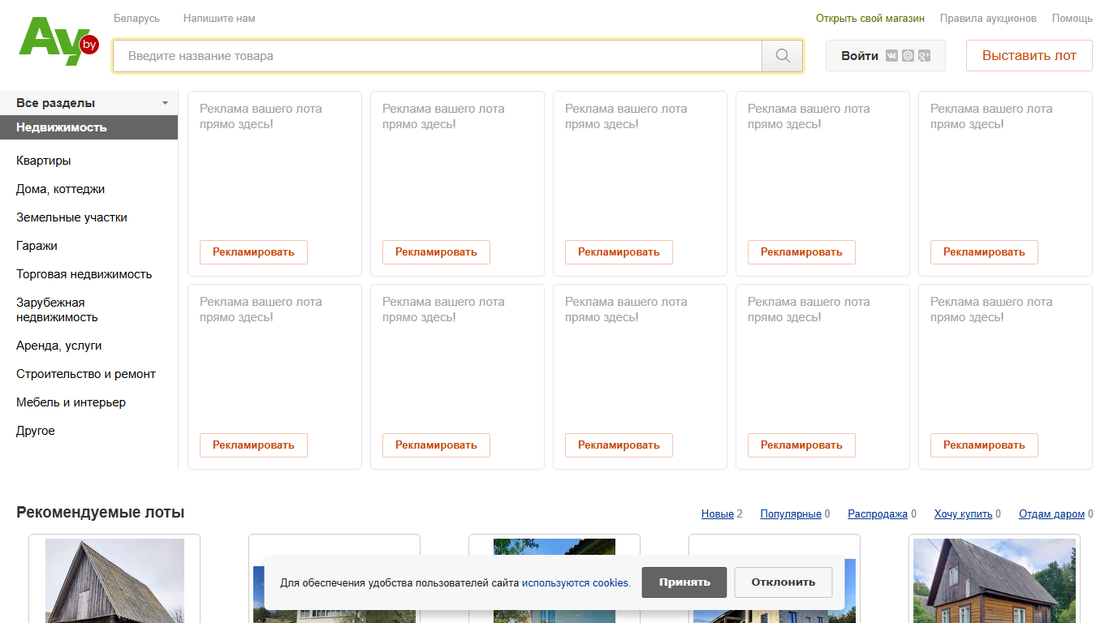Switch to the Отдам даром tab
The height and width of the screenshot is (623, 1109).
point(1052,514)
